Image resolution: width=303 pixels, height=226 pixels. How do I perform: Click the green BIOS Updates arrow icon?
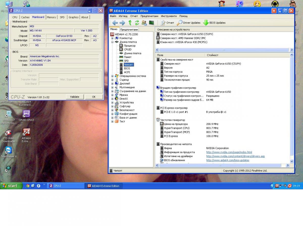(x=206, y=23)
